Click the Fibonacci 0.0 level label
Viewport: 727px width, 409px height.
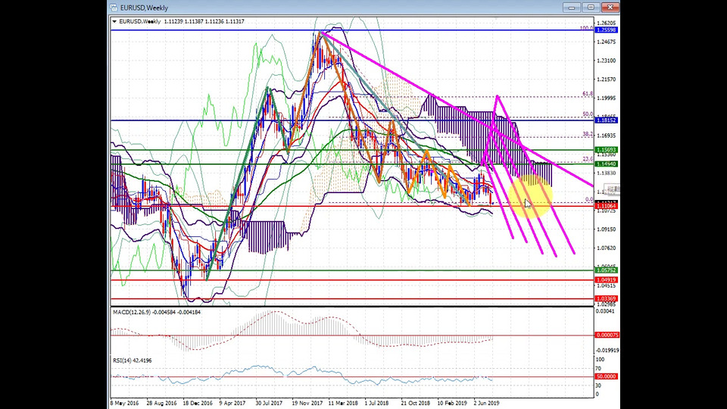tap(589, 199)
